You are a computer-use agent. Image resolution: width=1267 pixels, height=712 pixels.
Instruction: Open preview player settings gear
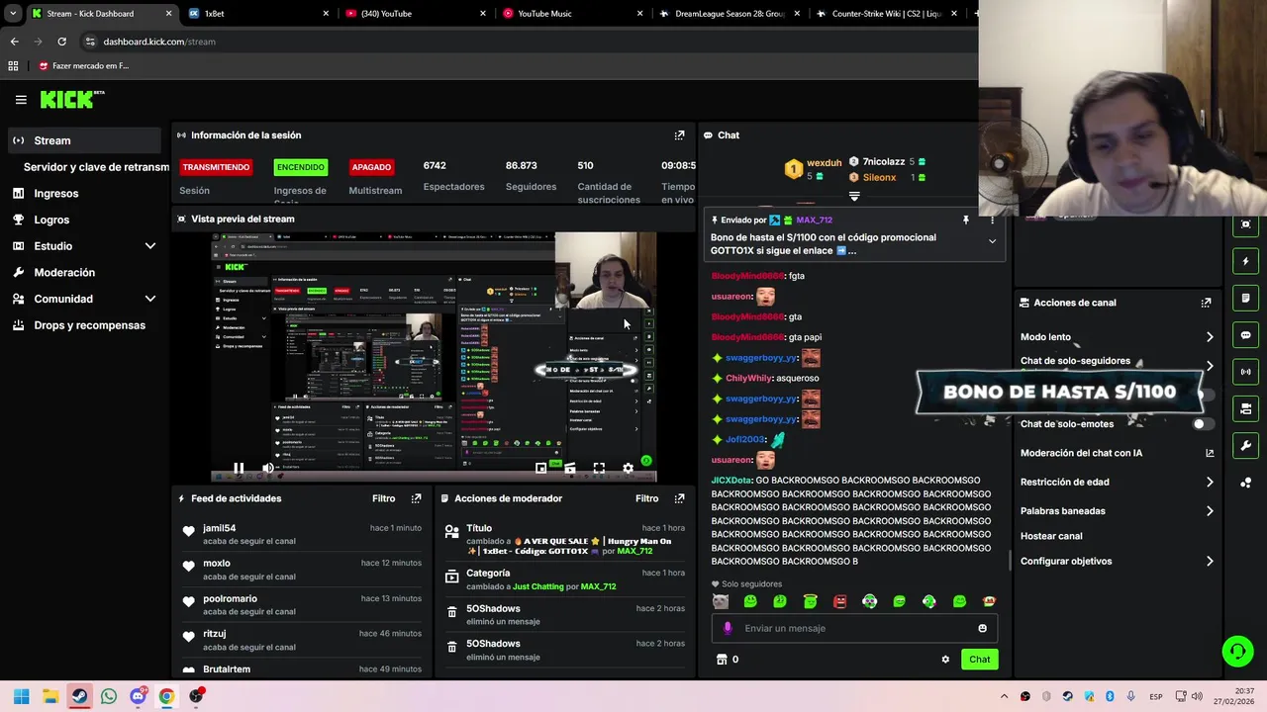coord(628,468)
